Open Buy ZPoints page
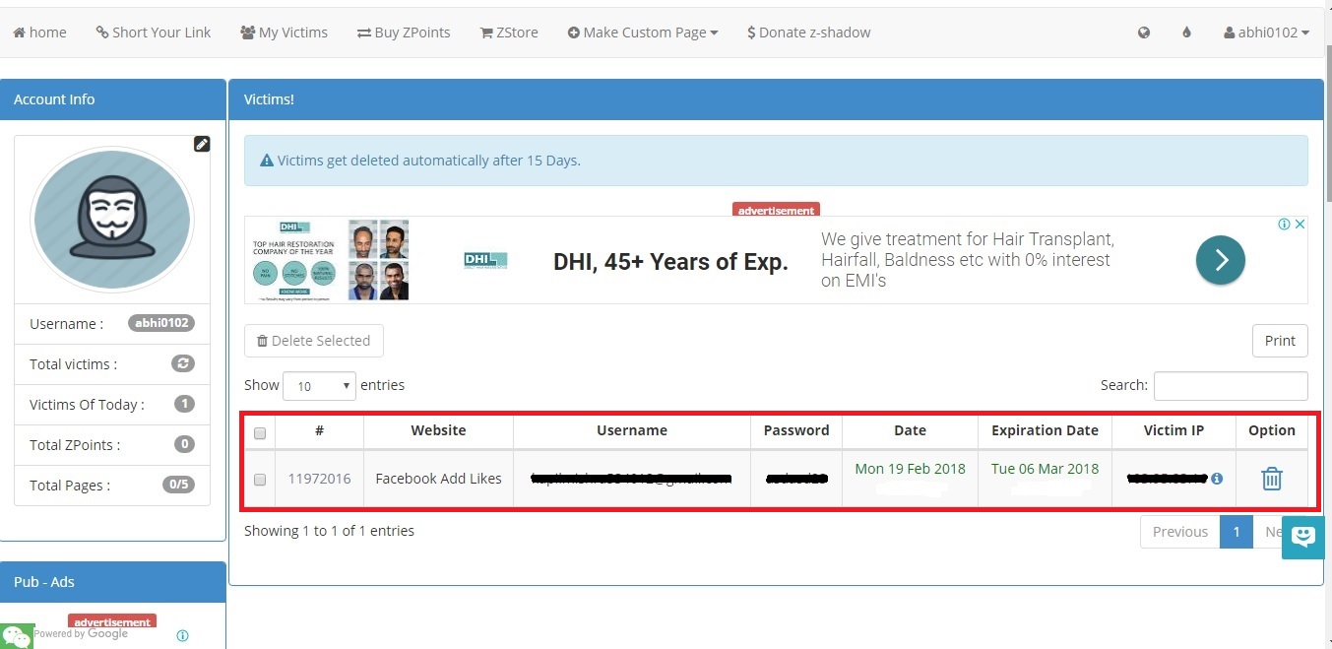1332x649 pixels. click(403, 32)
